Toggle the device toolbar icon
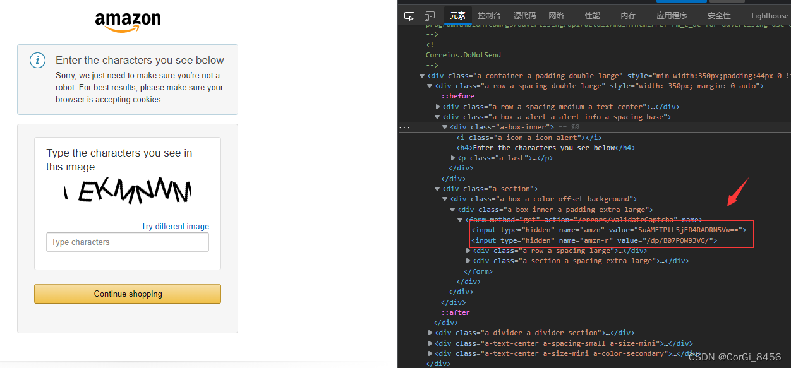The image size is (791, 368). point(430,16)
